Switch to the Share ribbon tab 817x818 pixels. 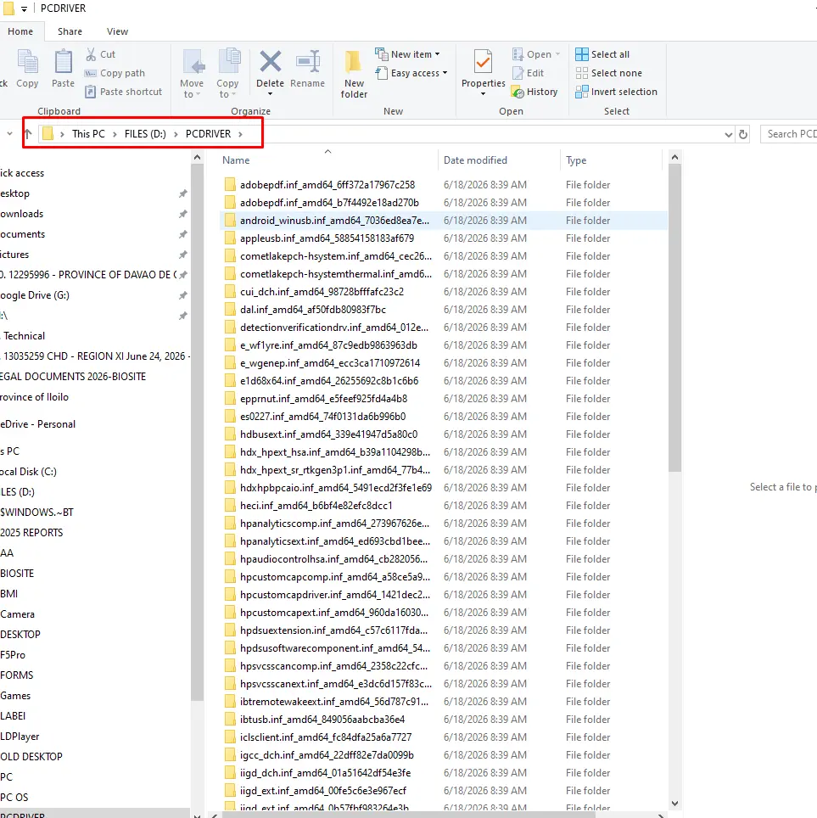click(x=70, y=31)
